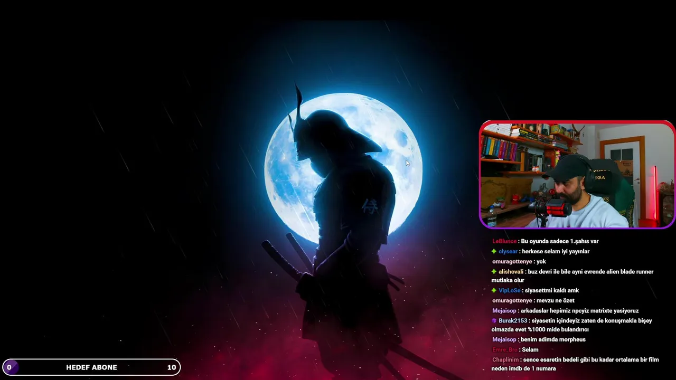Click message 'siyasettmi kaldı amk'

point(552,290)
